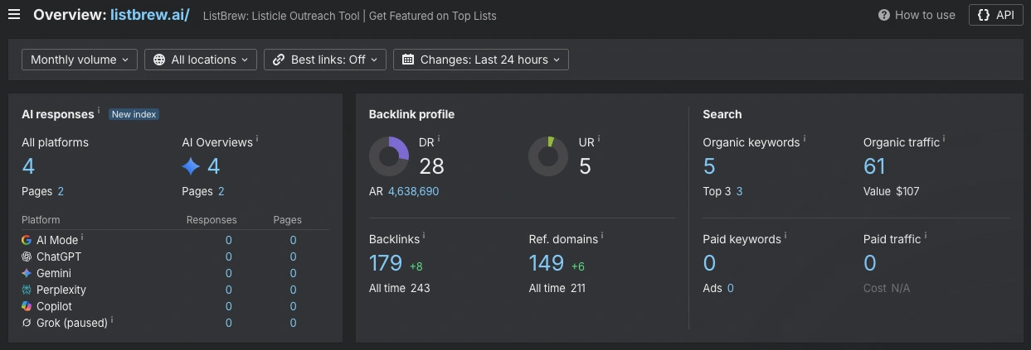Click Copilot pages value 0
The height and width of the screenshot is (350, 1031).
point(293,306)
